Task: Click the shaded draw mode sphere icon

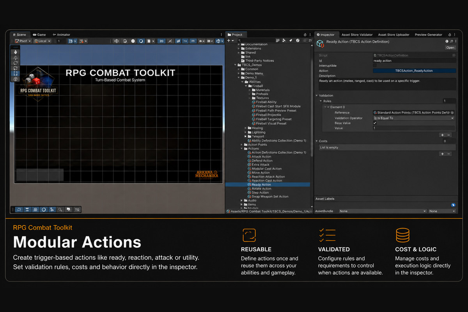Action: (x=133, y=41)
